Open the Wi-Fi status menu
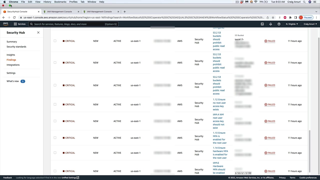 coord(256,2)
